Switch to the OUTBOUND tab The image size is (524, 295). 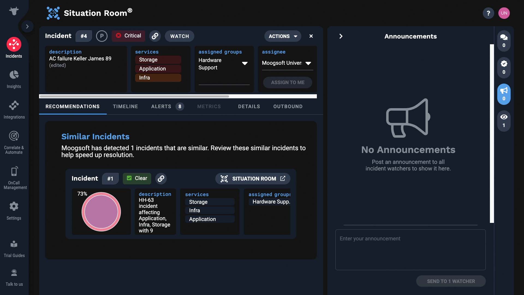click(288, 107)
